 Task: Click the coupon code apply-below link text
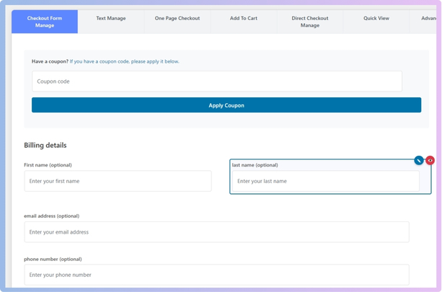(x=124, y=61)
